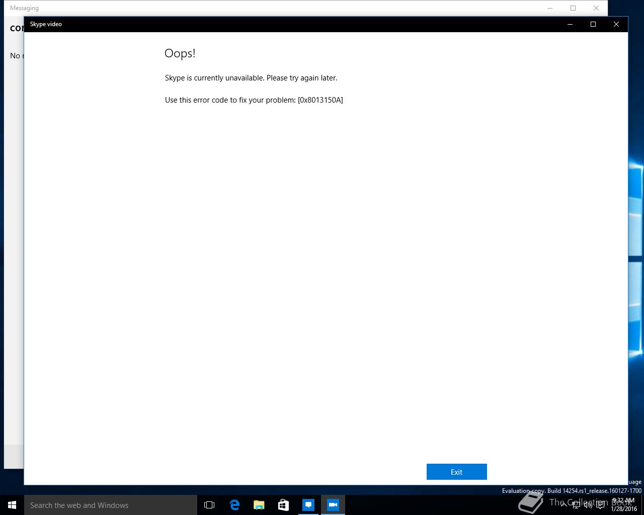Viewport: 644px width, 515px height.
Task: Open the Windows Start menu
Action: coord(12,505)
